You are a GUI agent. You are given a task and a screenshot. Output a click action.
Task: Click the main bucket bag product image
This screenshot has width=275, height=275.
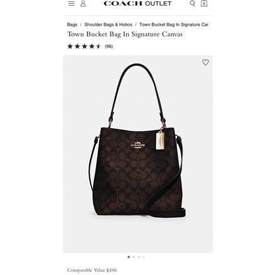(137, 154)
